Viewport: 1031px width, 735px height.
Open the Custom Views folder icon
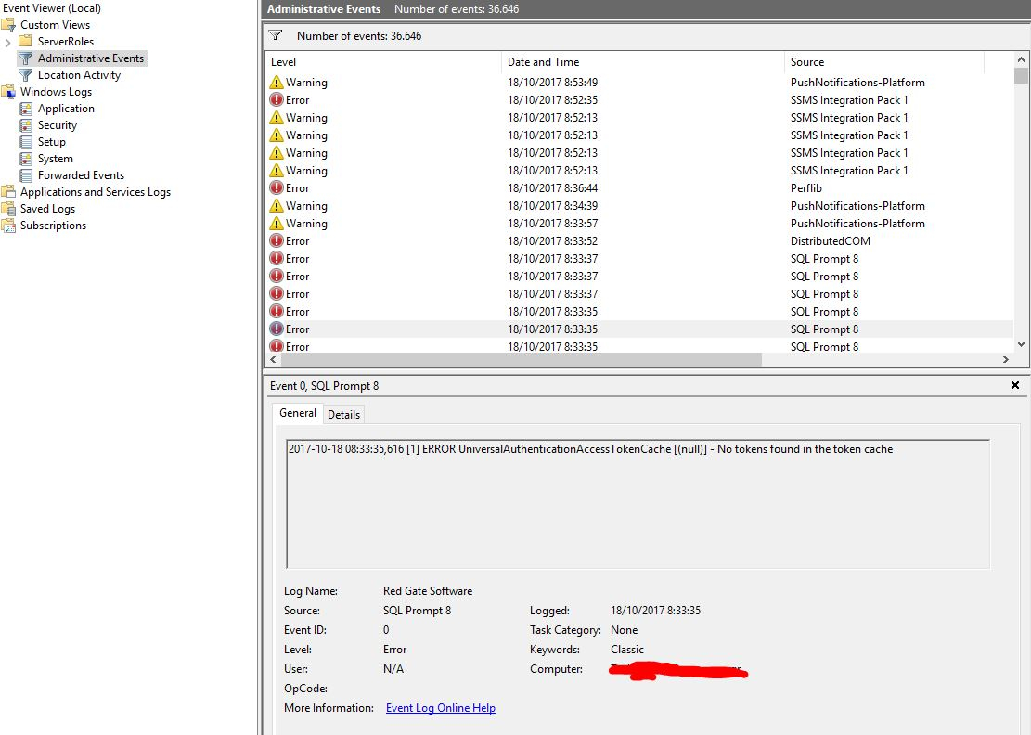[x=8, y=25]
